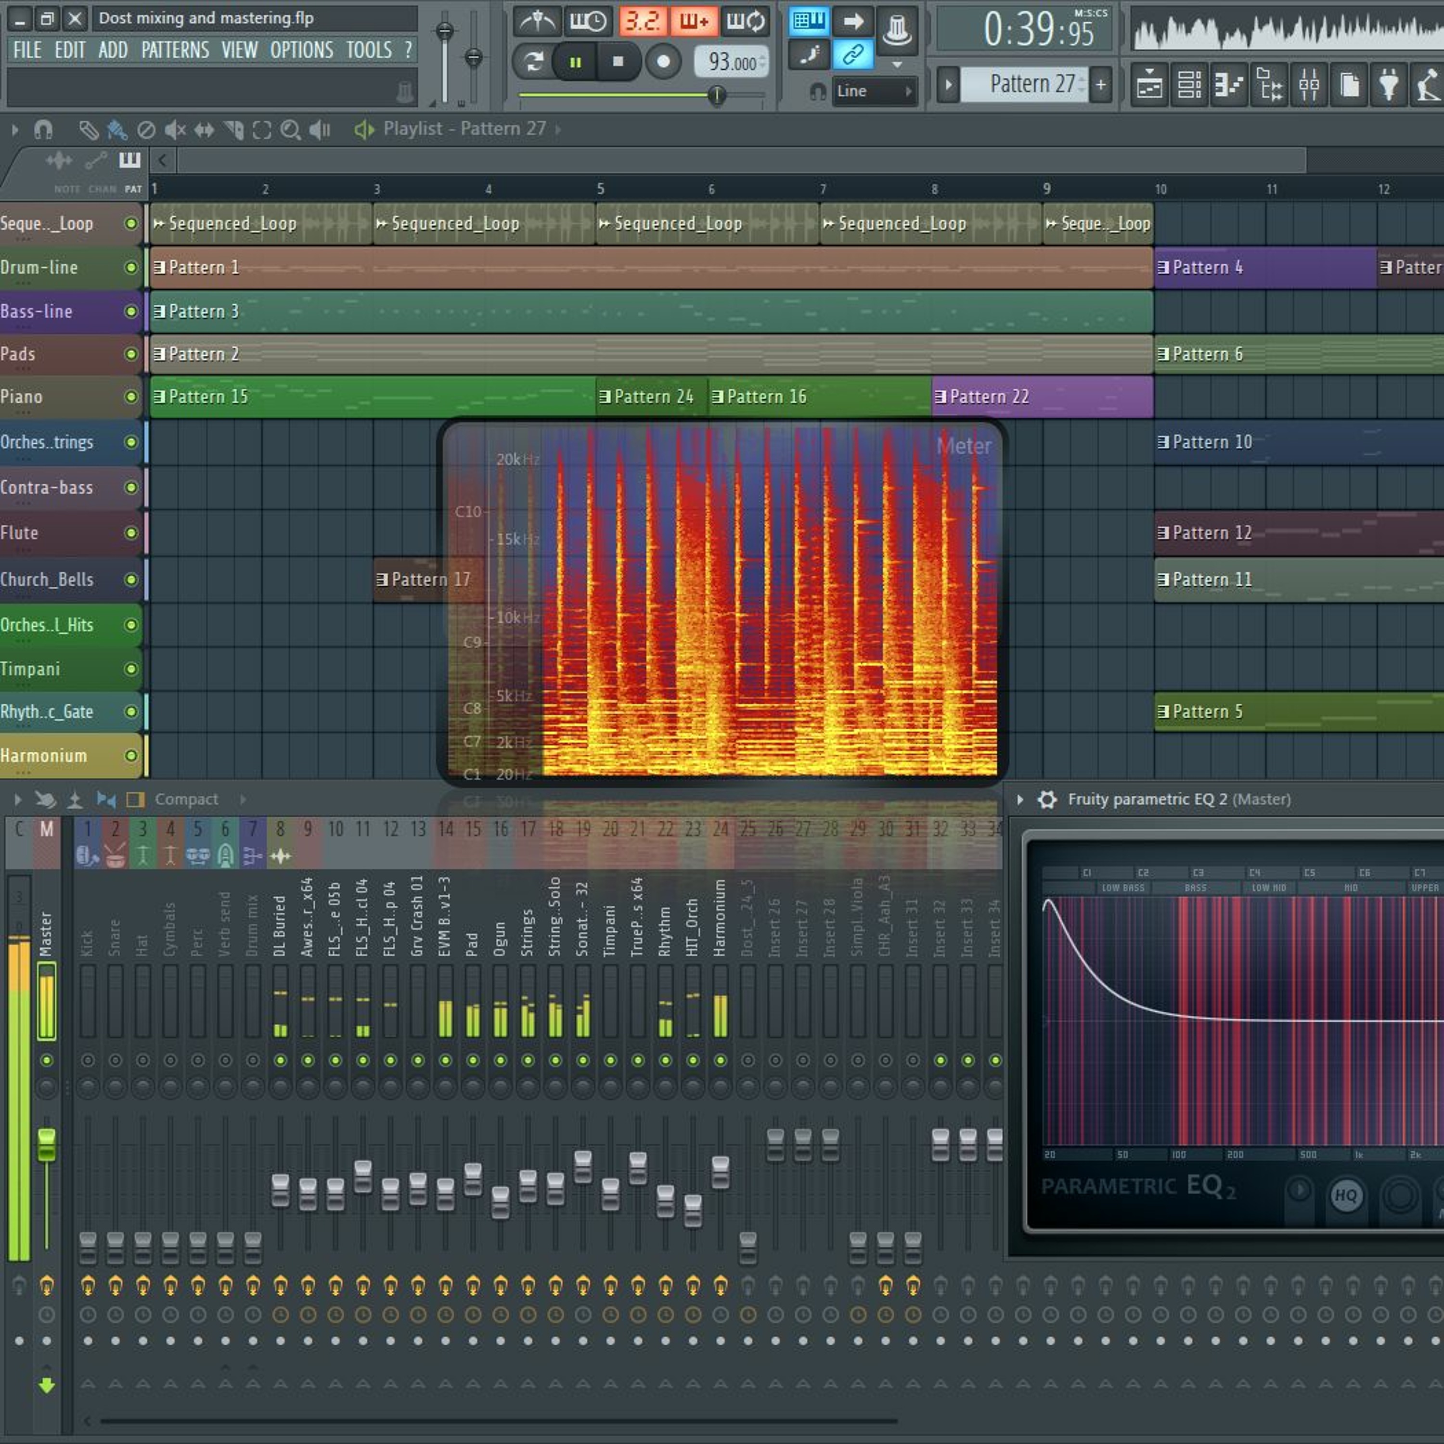Image resolution: width=1444 pixels, height=1444 pixels.
Task: Select the Strings mixer track label
Action: coord(528,932)
